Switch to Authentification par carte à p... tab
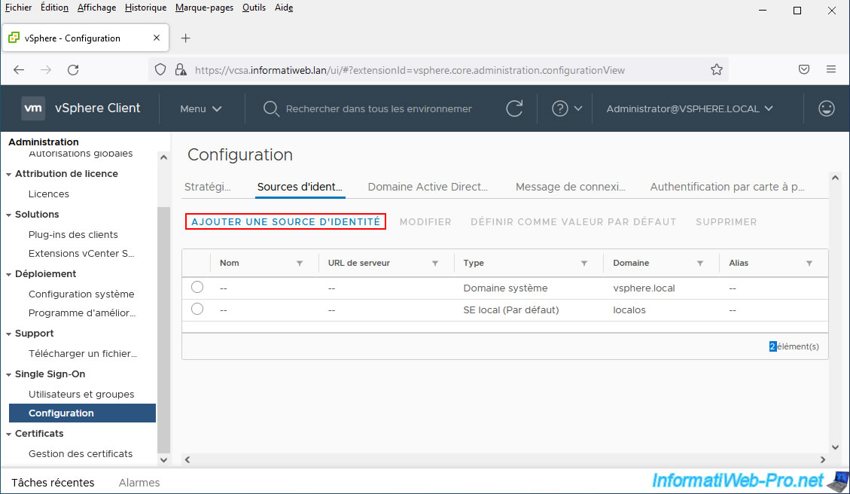The image size is (850, 494). [727, 187]
